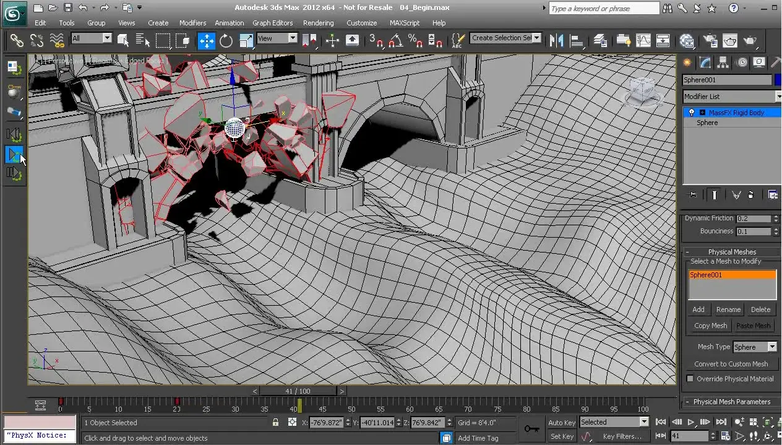Viewport: 782px width, 445px height.
Task: Toggle Auto Key animation mode
Action: pyautogui.click(x=562, y=422)
